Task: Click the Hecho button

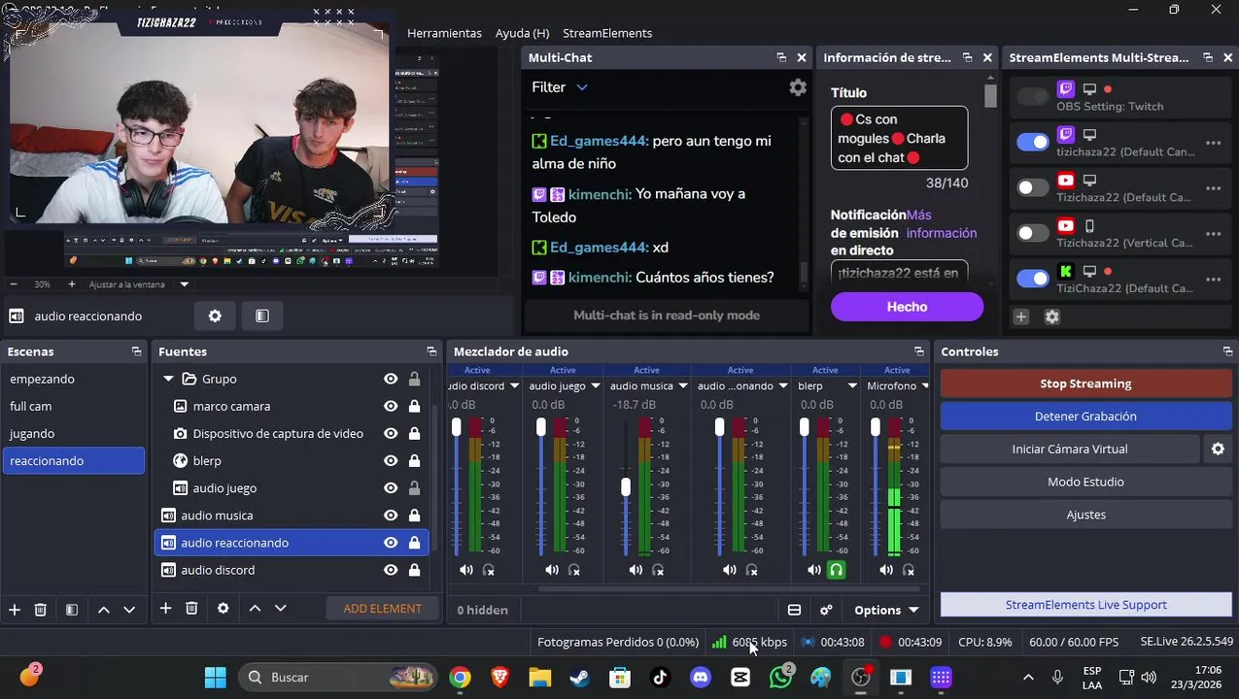Action: [x=907, y=307]
